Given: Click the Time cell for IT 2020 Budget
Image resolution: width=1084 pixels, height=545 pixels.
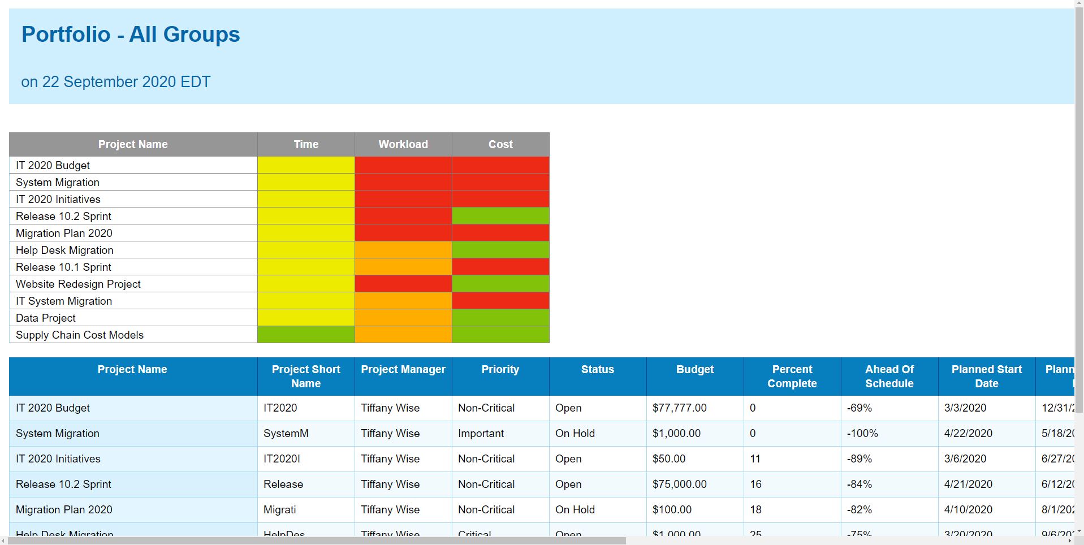Looking at the screenshot, I should click(x=306, y=165).
